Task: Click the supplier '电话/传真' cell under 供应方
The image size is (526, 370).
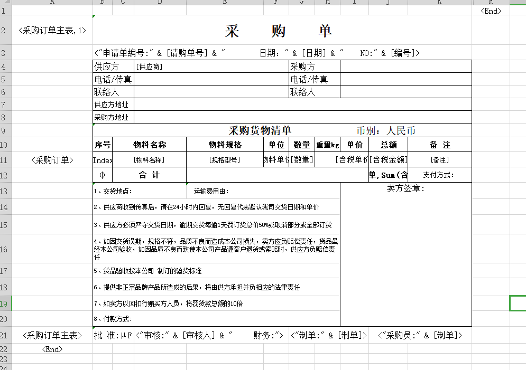Action: point(113,79)
